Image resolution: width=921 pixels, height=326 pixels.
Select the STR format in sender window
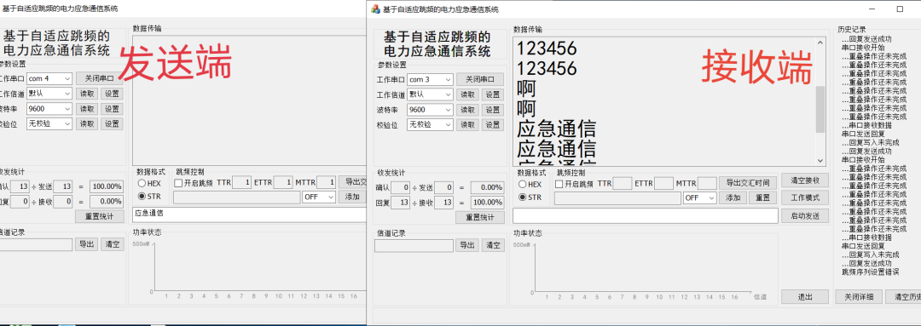142,197
